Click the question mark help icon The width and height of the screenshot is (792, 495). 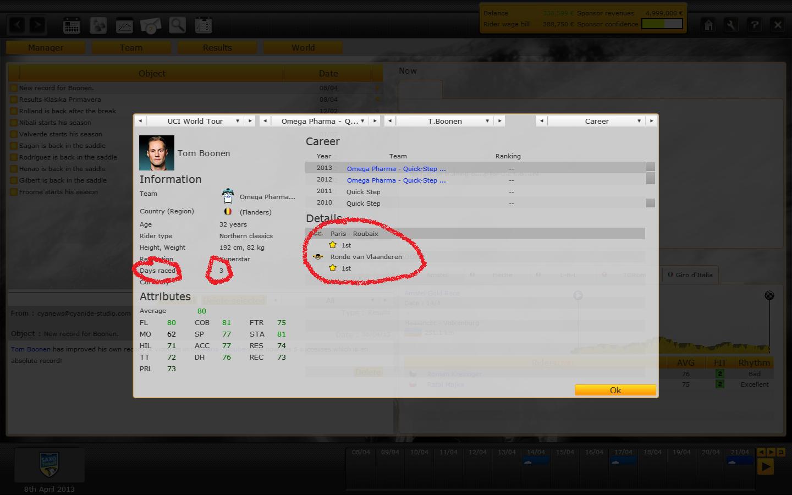[754, 25]
